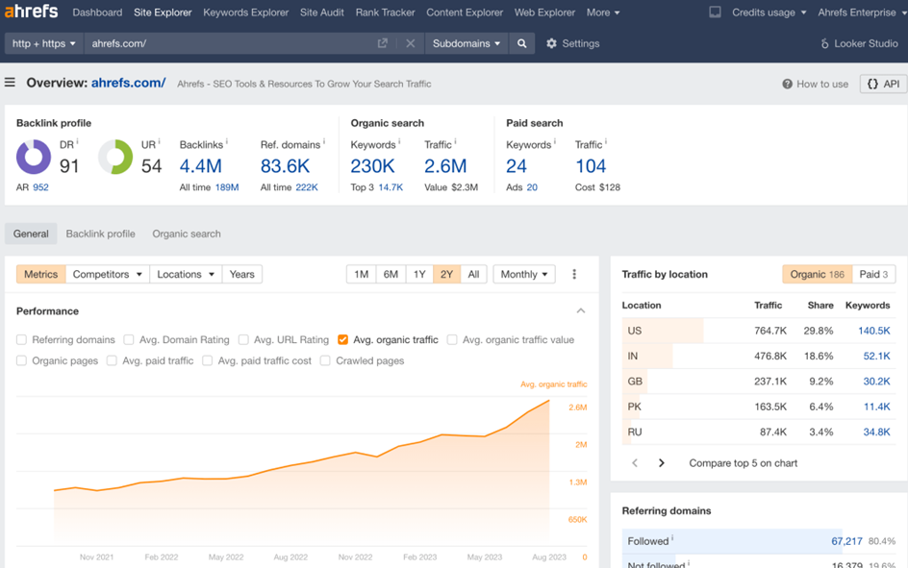Viewport: 908px width, 568px height.
Task: Set chart range to 1Y
Action: point(419,274)
